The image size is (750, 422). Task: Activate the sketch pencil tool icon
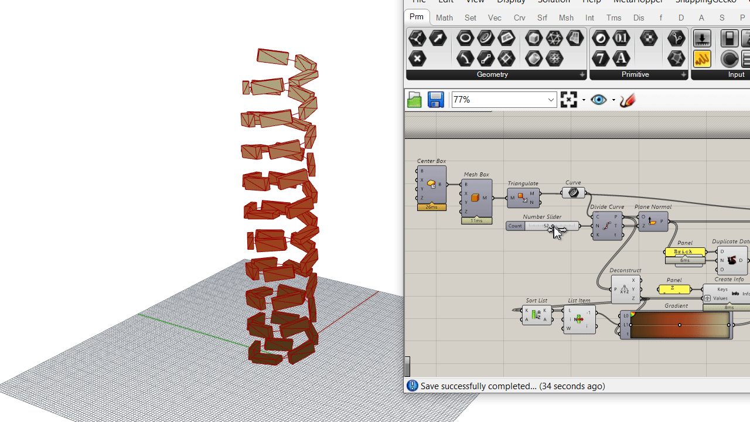tap(627, 100)
